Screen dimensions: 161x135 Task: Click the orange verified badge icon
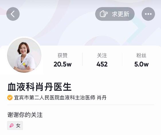pos(10,98)
